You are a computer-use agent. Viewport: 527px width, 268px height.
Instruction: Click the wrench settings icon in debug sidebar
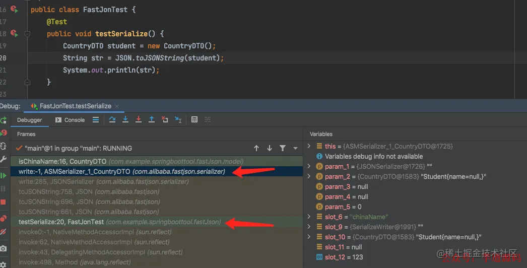pyautogui.click(x=4, y=159)
